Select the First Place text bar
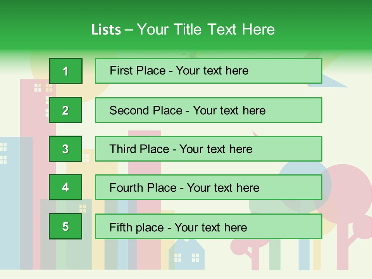 click(x=208, y=71)
